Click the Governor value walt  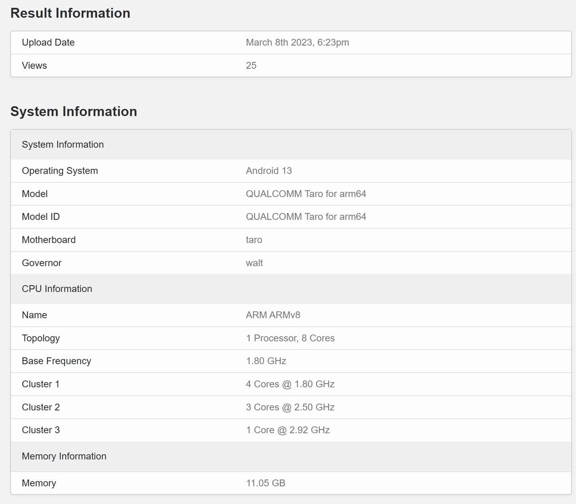click(x=254, y=263)
